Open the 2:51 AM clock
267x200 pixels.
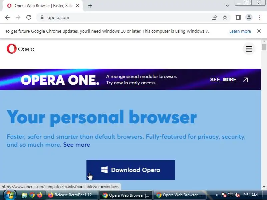(x=250, y=195)
